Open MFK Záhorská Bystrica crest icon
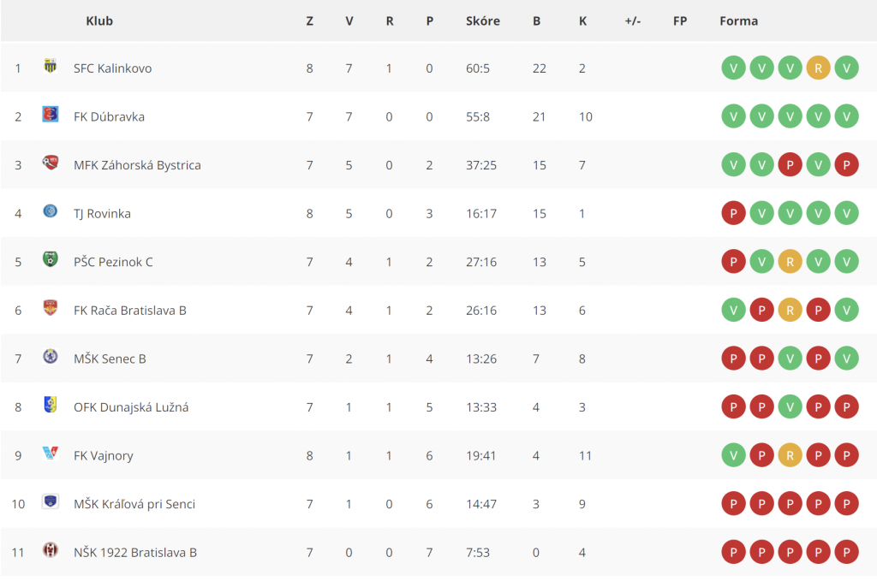 coord(51,163)
